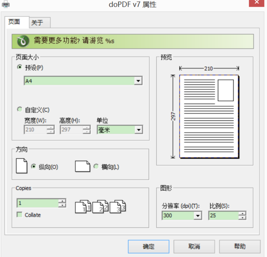
Task: Click the 帮助 button
Action: (x=240, y=246)
